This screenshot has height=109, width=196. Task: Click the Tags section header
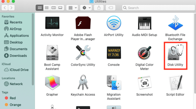(x=5, y=92)
